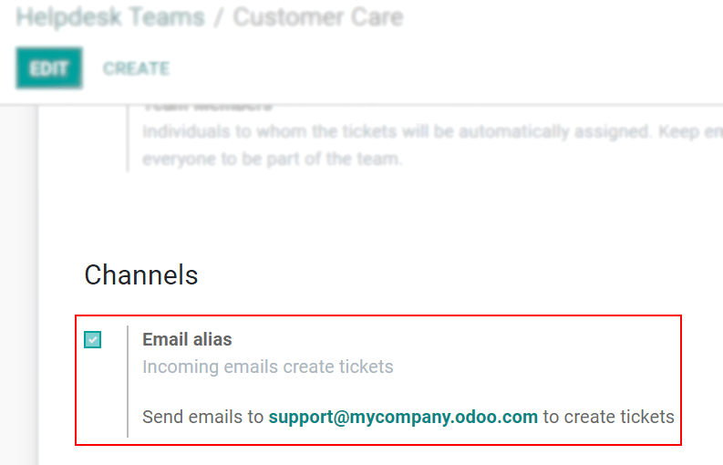Select the Channels section heading
The width and height of the screenshot is (723, 465).
tap(141, 274)
